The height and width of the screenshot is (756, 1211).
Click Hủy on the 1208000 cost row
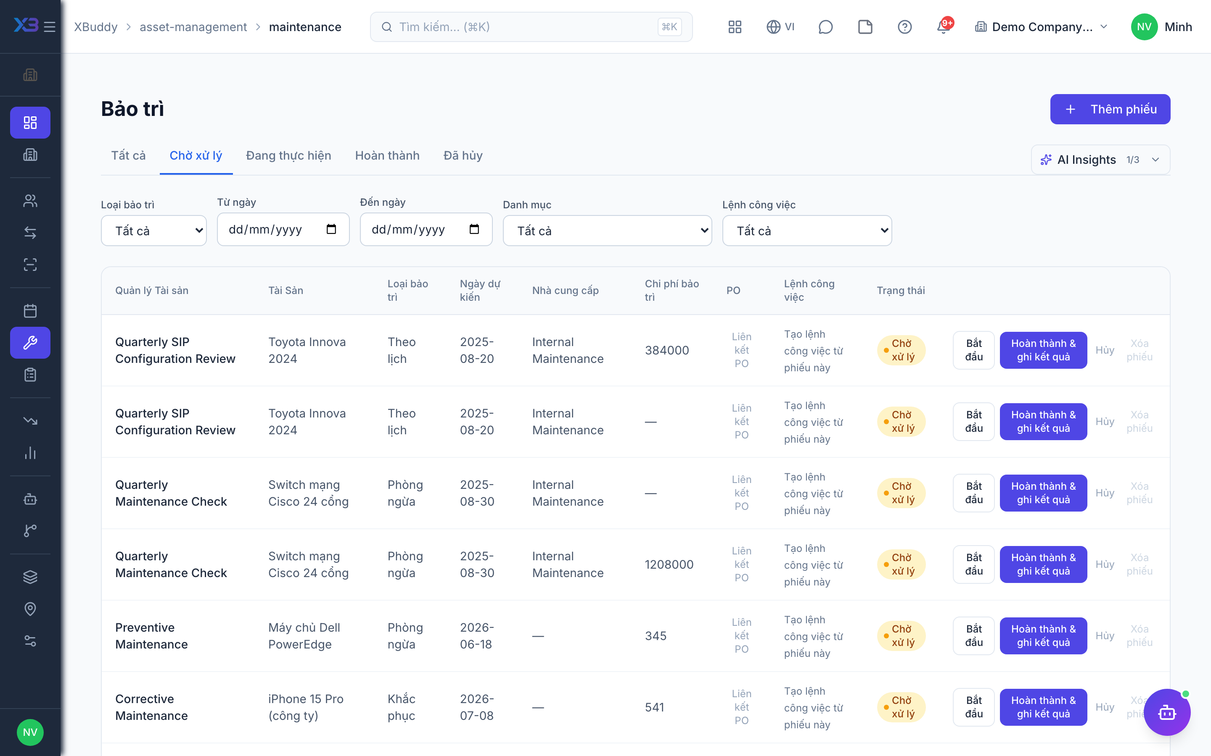[1105, 564]
